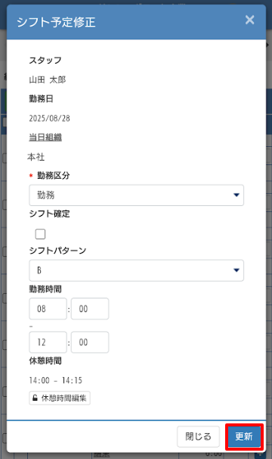
Task: Click the start minute field of 勤務時間
Action: click(x=90, y=308)
